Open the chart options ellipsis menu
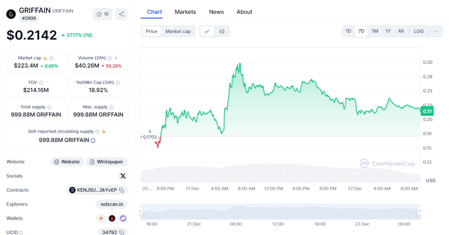 [436, 31]
